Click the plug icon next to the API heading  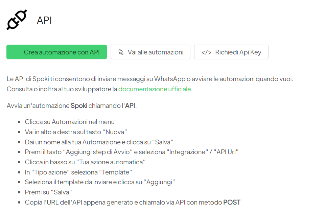pos(16,20)
